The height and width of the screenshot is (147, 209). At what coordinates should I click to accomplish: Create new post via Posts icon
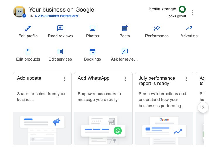point(125,28)
